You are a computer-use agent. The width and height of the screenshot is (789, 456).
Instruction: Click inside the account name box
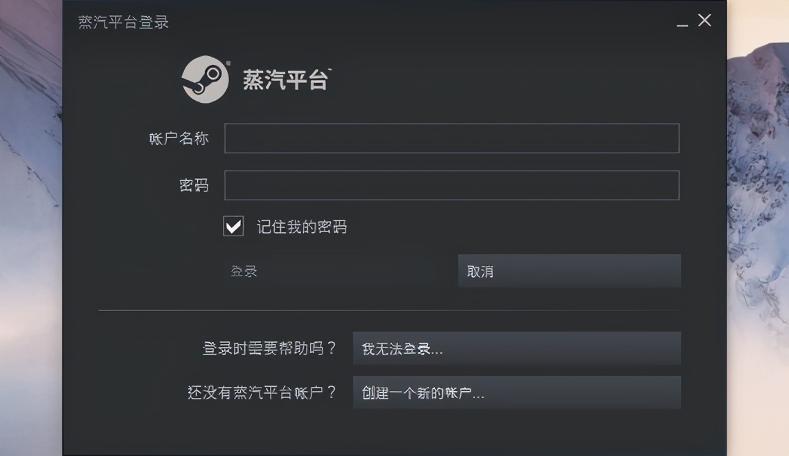pyautogui.click(x=451, y=138)
